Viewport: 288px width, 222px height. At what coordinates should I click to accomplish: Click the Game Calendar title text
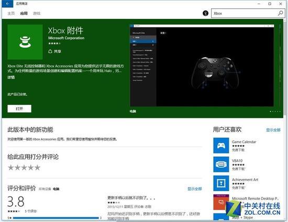click(x=244, y=142)
